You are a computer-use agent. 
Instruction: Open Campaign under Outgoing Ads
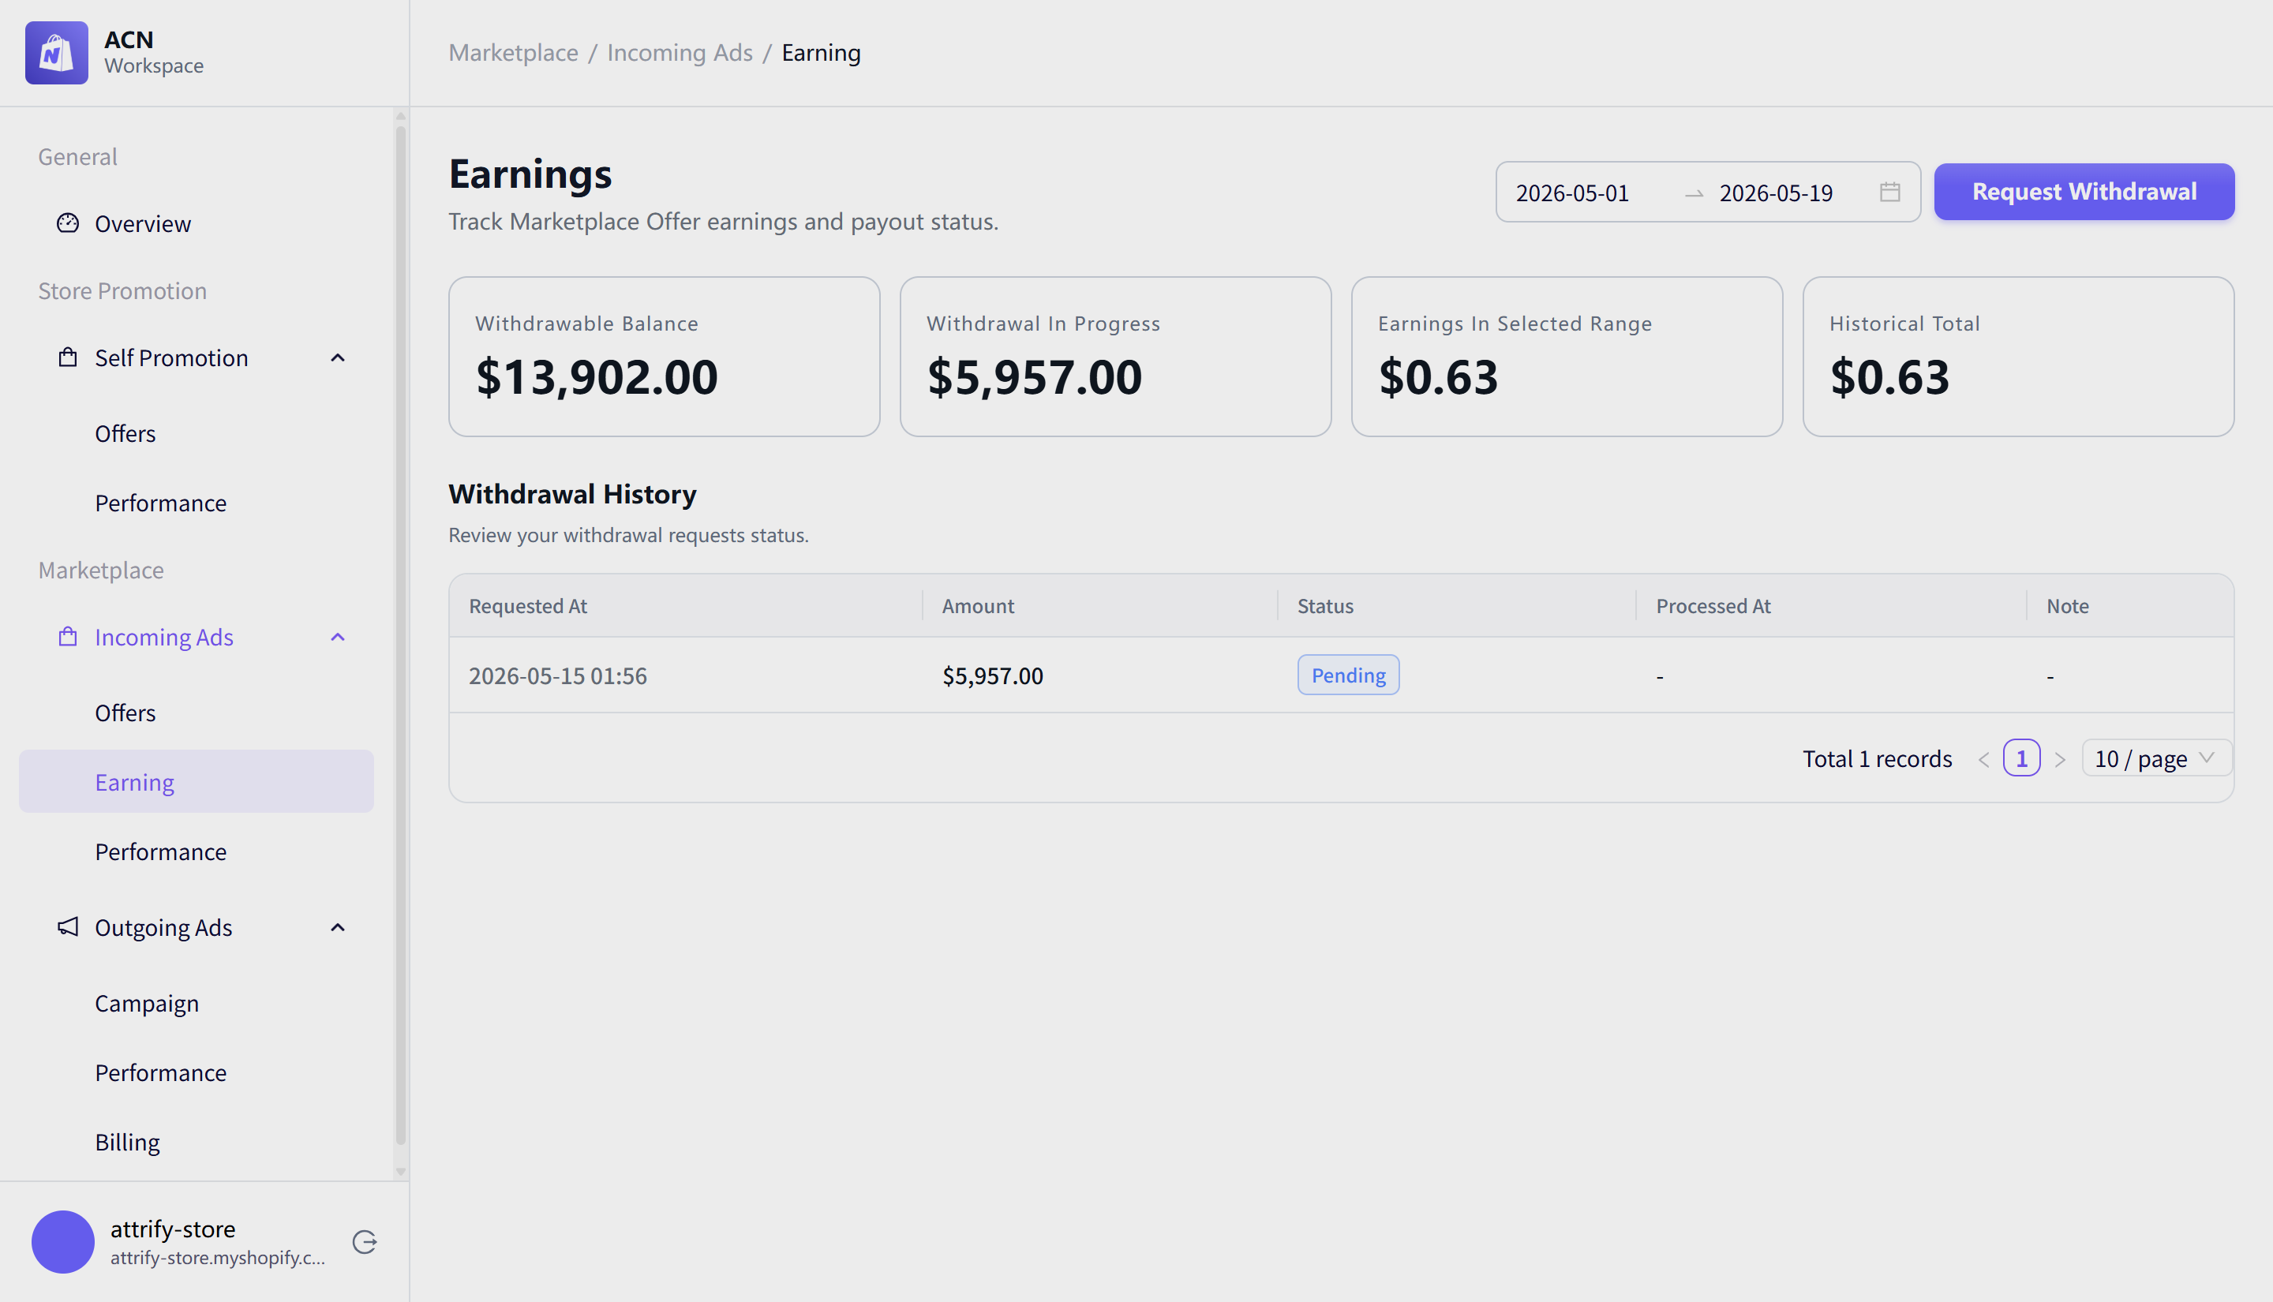point(197,1003)
